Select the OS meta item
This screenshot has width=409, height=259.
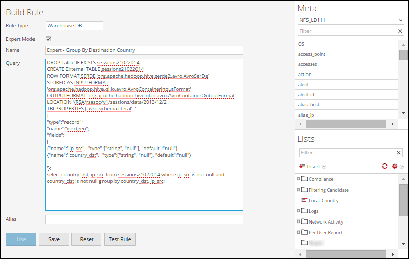[x=348, y=44]
